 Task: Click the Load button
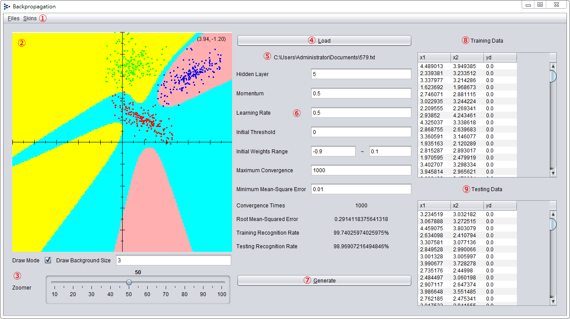click(x=324, y=40)
